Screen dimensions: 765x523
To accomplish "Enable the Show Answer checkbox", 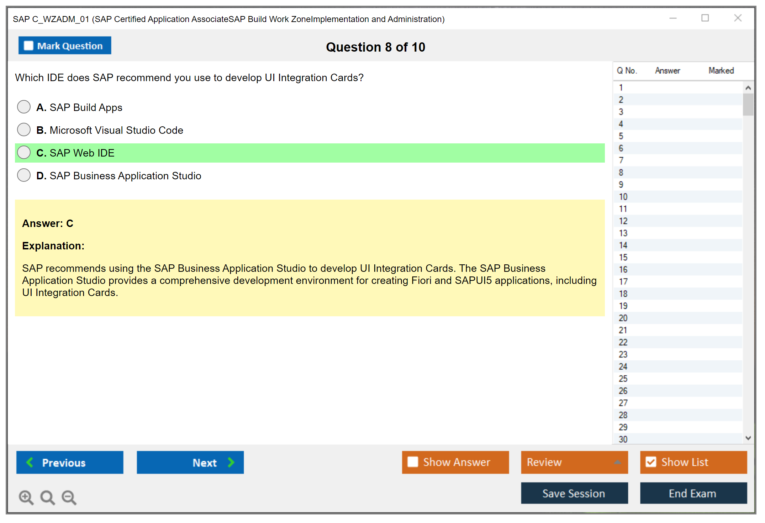I will 413,462.
